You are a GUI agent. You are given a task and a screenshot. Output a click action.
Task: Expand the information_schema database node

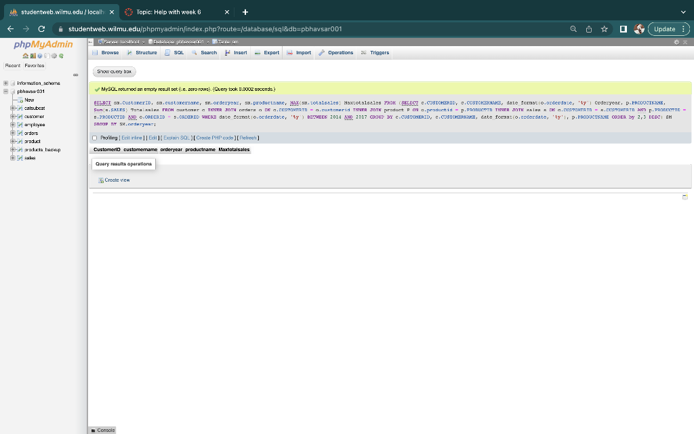tap(5, 83)
